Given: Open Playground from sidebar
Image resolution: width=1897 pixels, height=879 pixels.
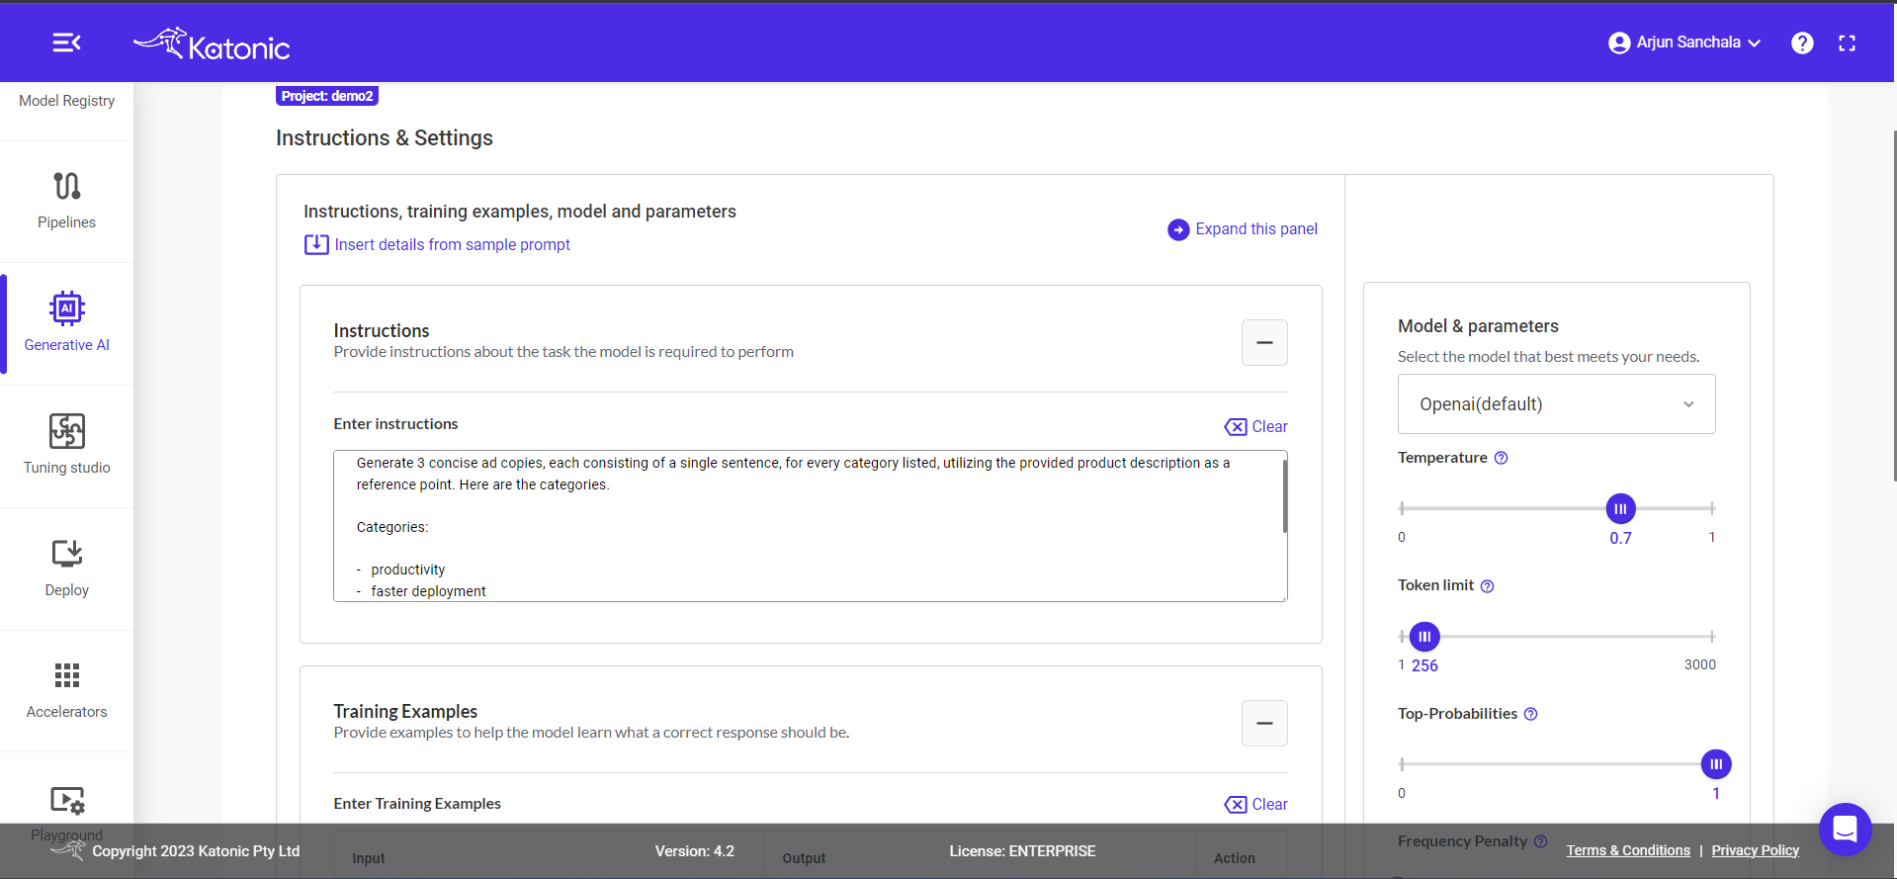Looking at the screenshot, I should 66,813.
